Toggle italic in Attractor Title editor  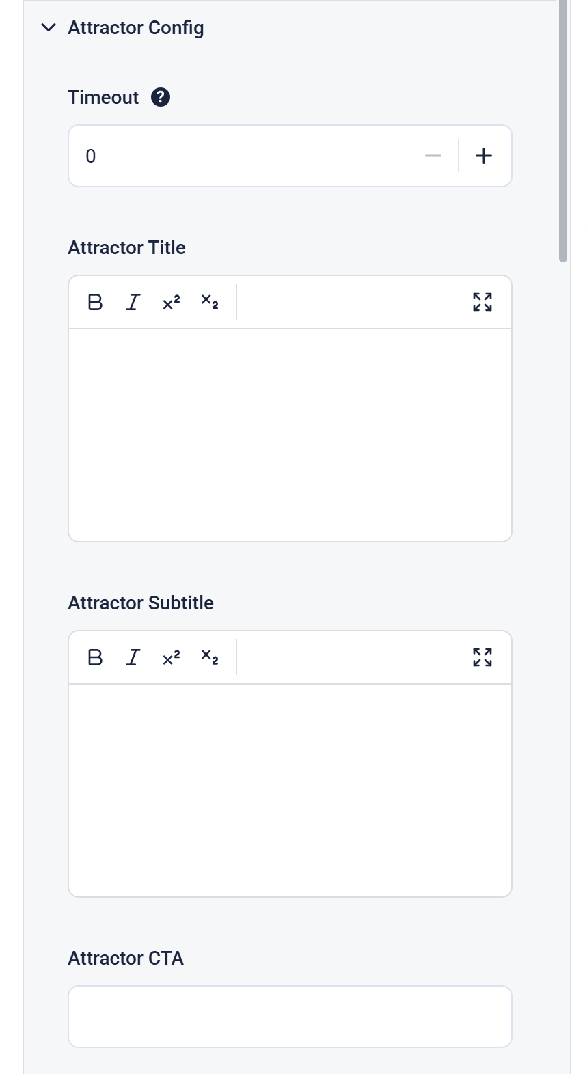(x=133, y=302)
